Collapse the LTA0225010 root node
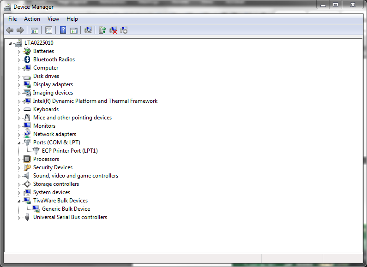367x267 pixels. click(x=10, y=43)
